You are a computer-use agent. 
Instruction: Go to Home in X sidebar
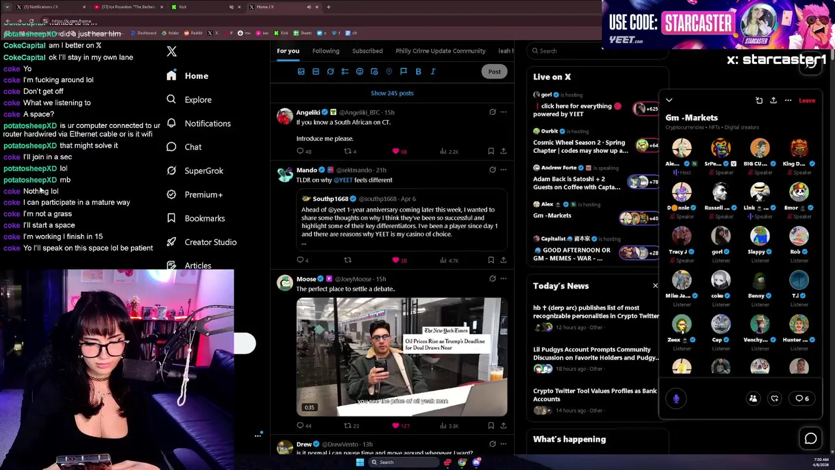coord(187,76)
